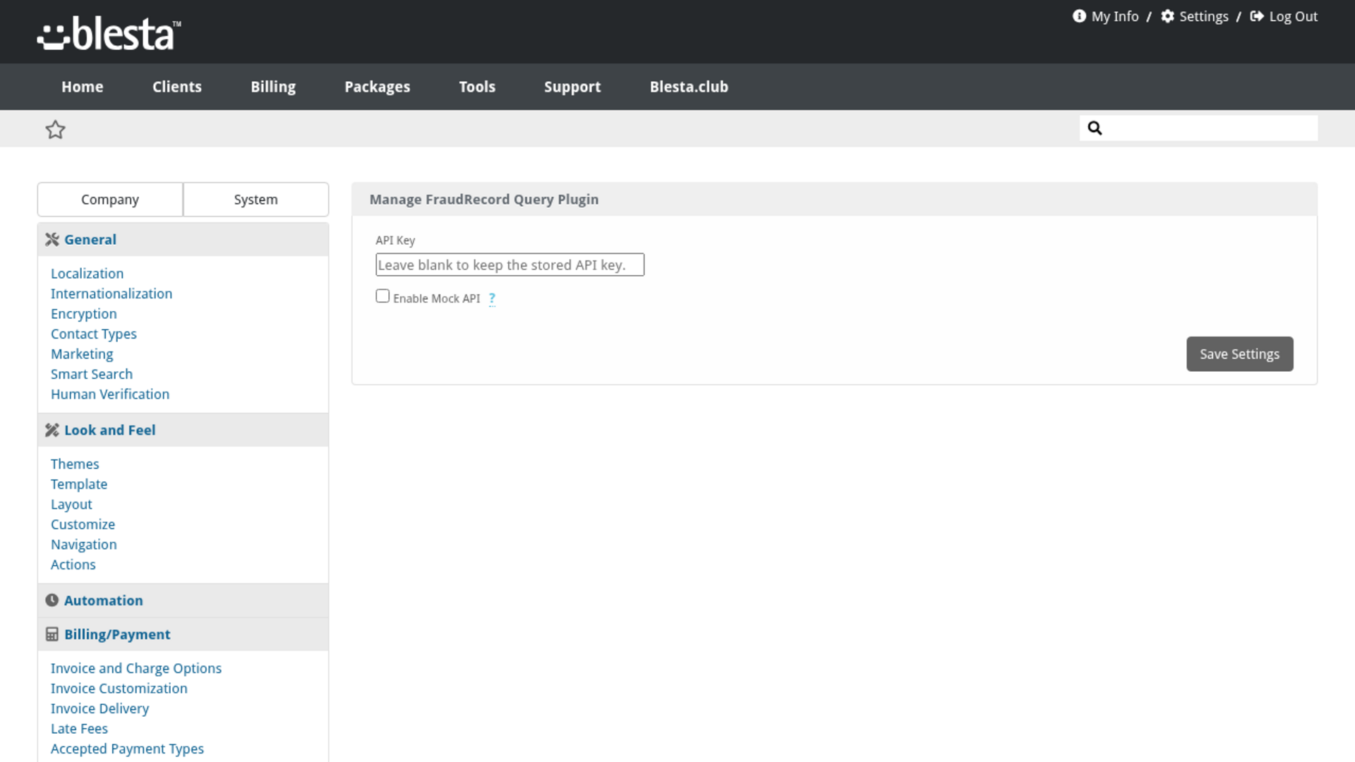Open Localization settings
The image size is (1355, 762).
pyautogui.click(x=87, y=274)
